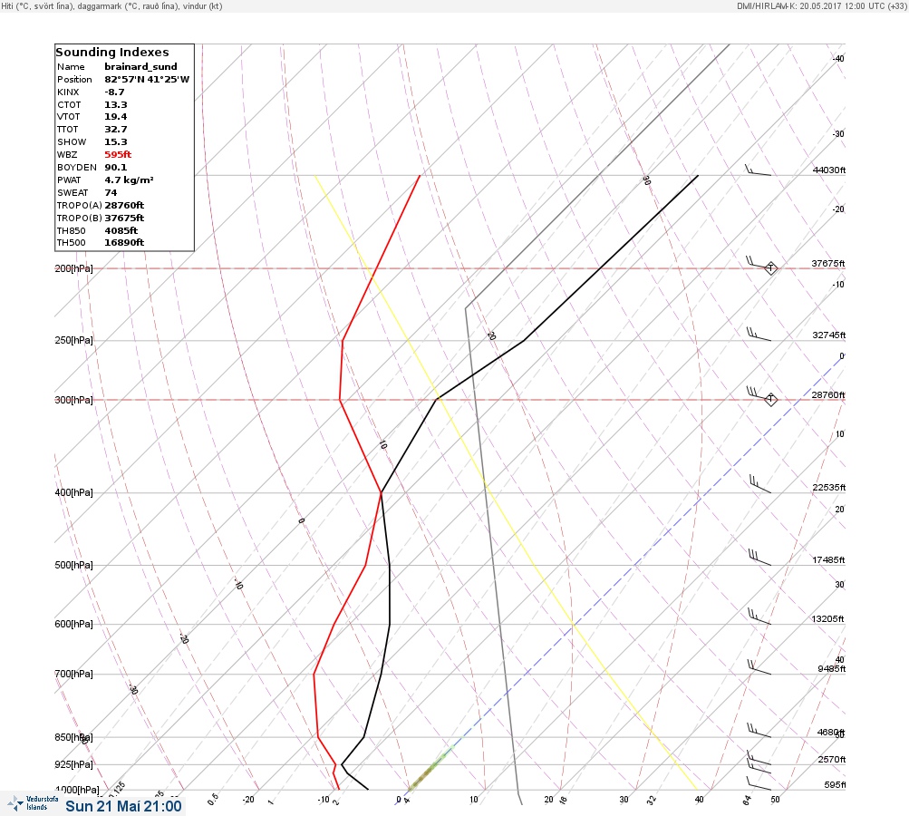
Task: Click the SHOW value 15.3
Action: click(116, 142)
